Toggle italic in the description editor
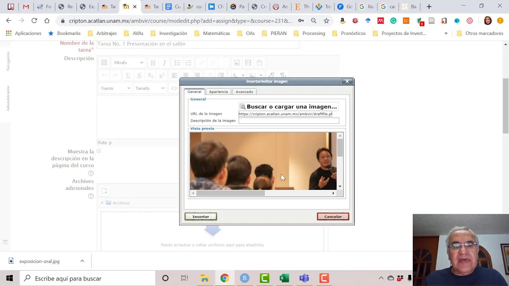The image size is (509, 286). (x=164, y=63)
